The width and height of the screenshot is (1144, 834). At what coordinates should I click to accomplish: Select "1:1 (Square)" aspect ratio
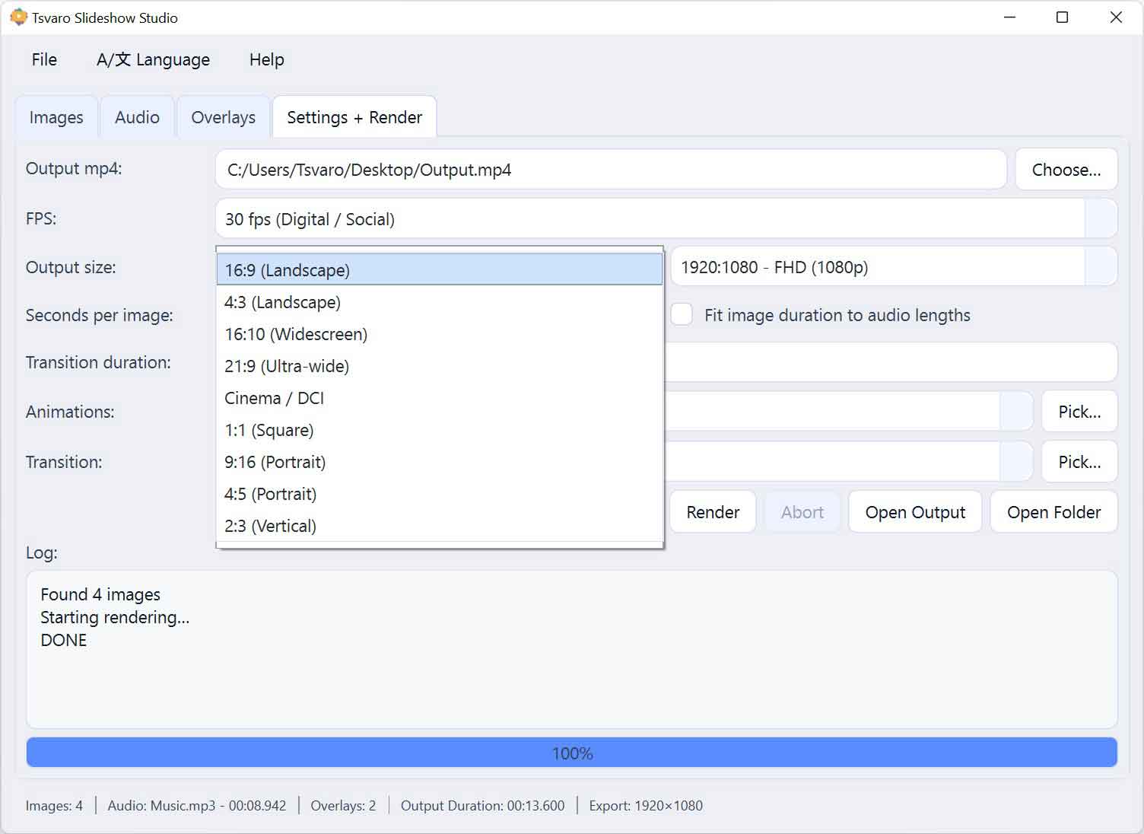269,430
